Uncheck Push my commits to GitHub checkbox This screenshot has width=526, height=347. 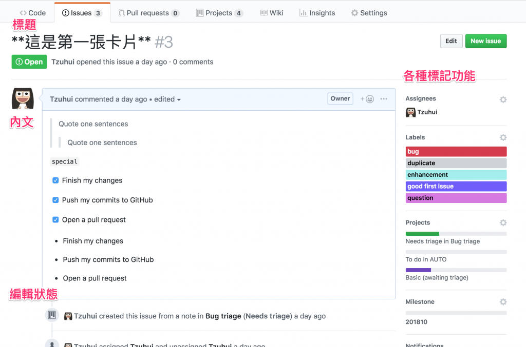55,200
